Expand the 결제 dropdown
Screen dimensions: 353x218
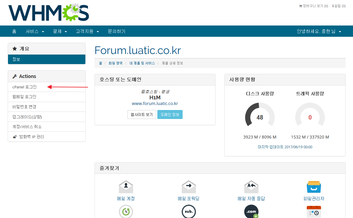click(58, 31)
